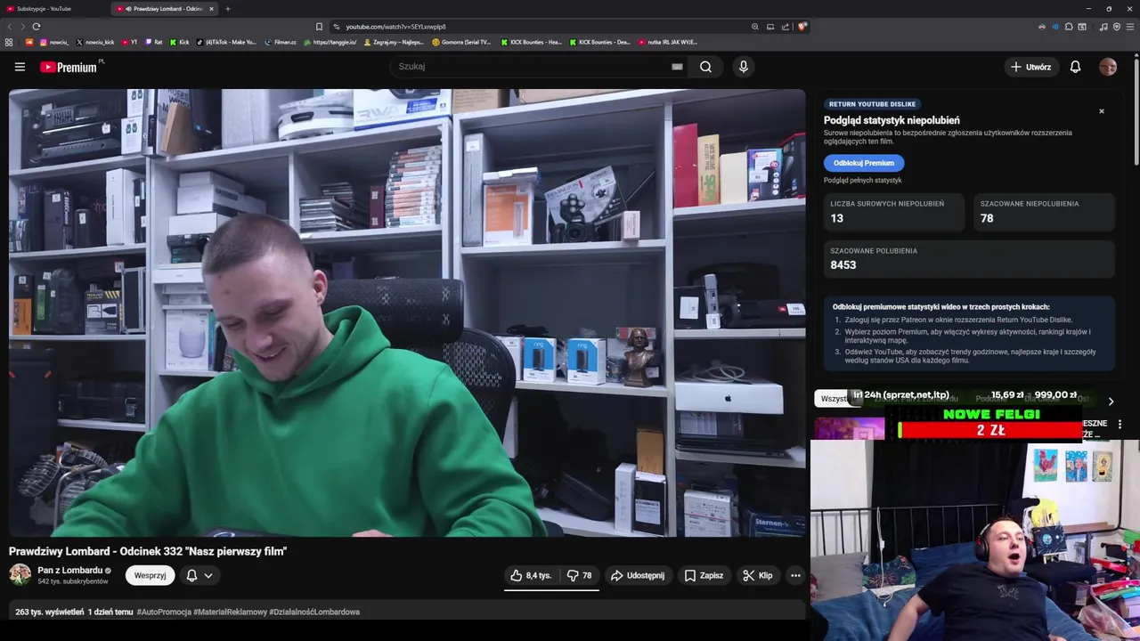
Task: Select the Wszystkie filter chip
Action: (x=835, y=399)
